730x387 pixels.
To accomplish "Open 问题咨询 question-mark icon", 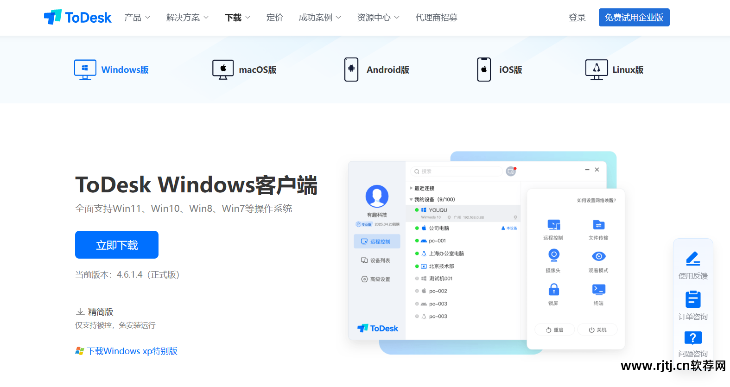I will [x=693, y=338].
